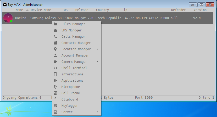Click the Name column sort arrow
The height and width of the screenshot is (117, 217).
27,10
